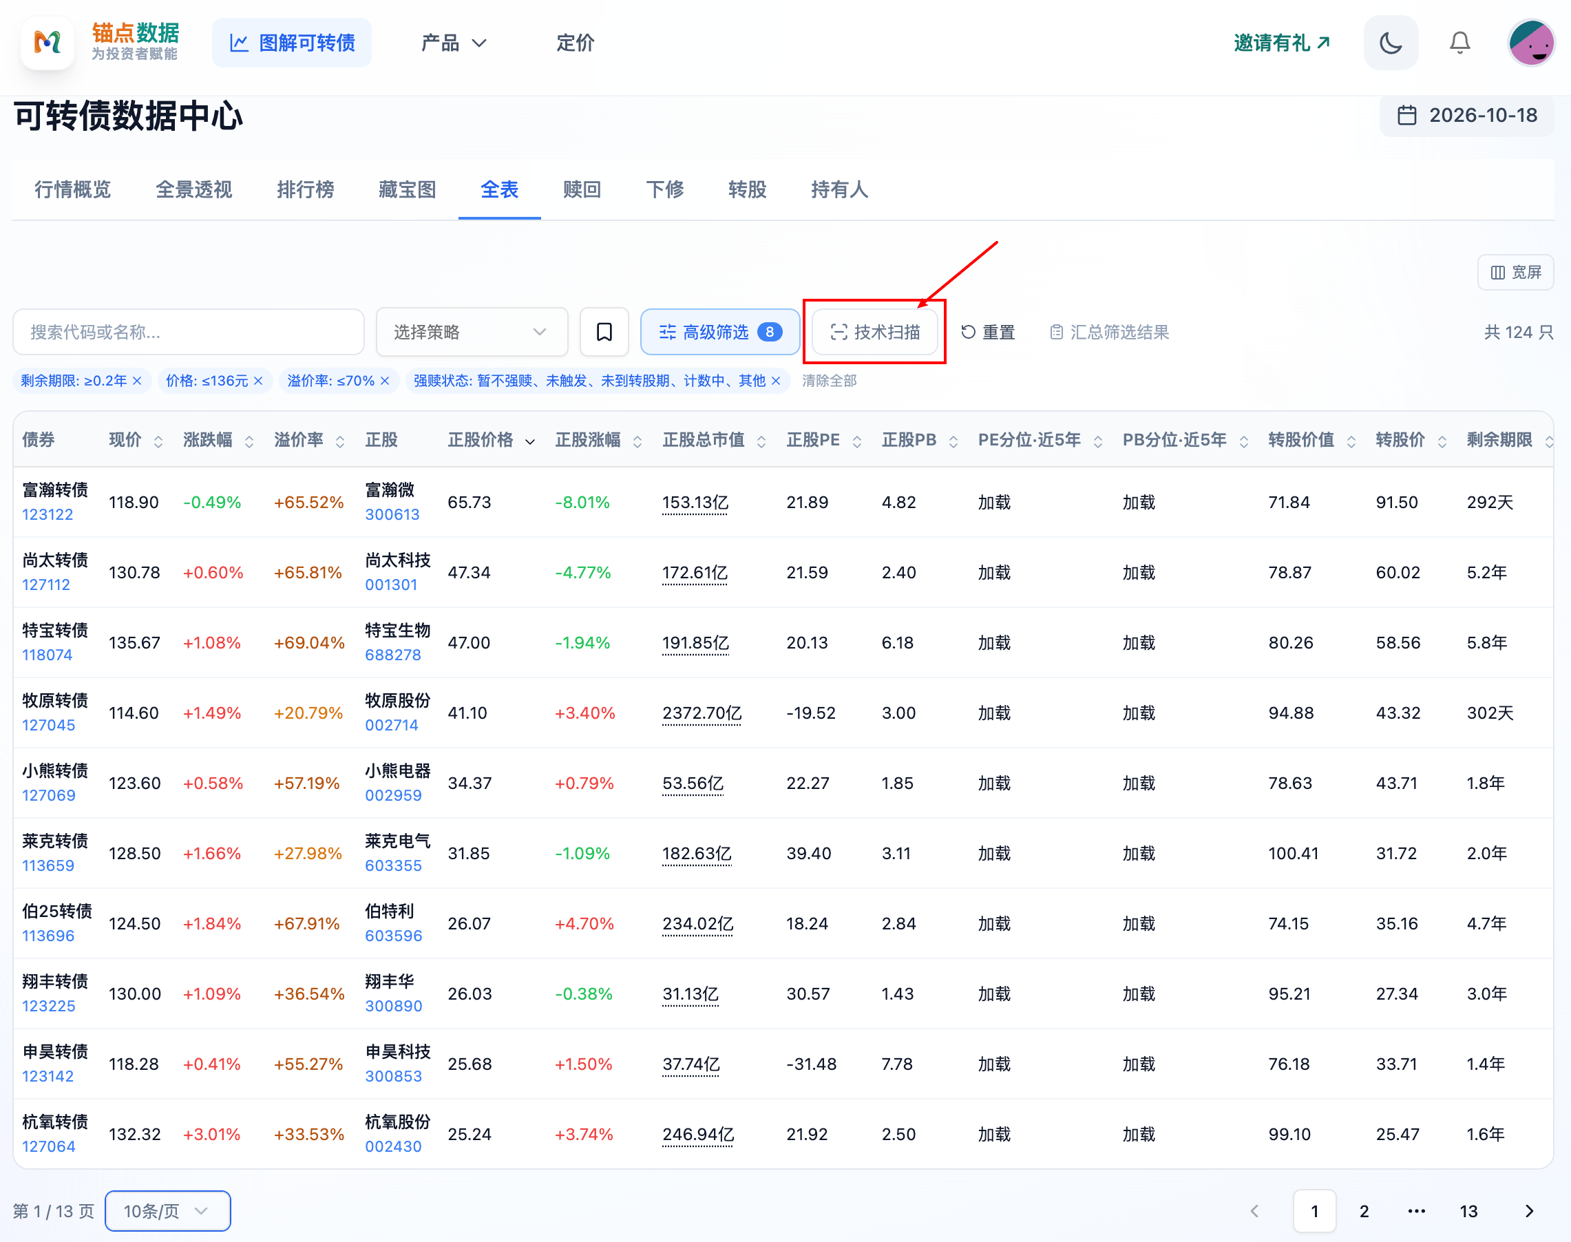1571x1242 pixels.
Task: Toggle dark mode moon icon
Action: (x=1390, y=43)
